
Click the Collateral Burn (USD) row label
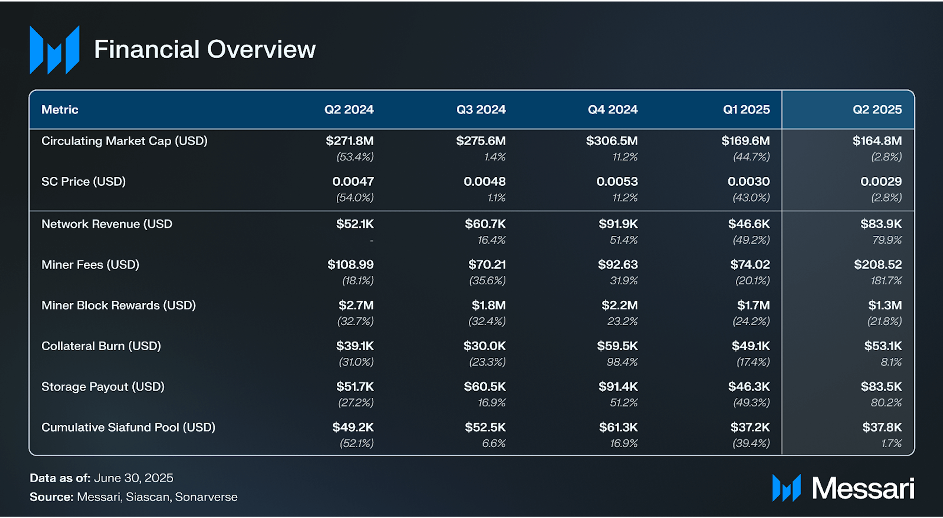[101, 346]
